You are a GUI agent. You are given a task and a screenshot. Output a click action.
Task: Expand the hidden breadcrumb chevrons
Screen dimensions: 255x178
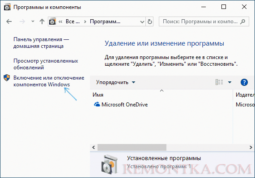(x=60, y=21)
